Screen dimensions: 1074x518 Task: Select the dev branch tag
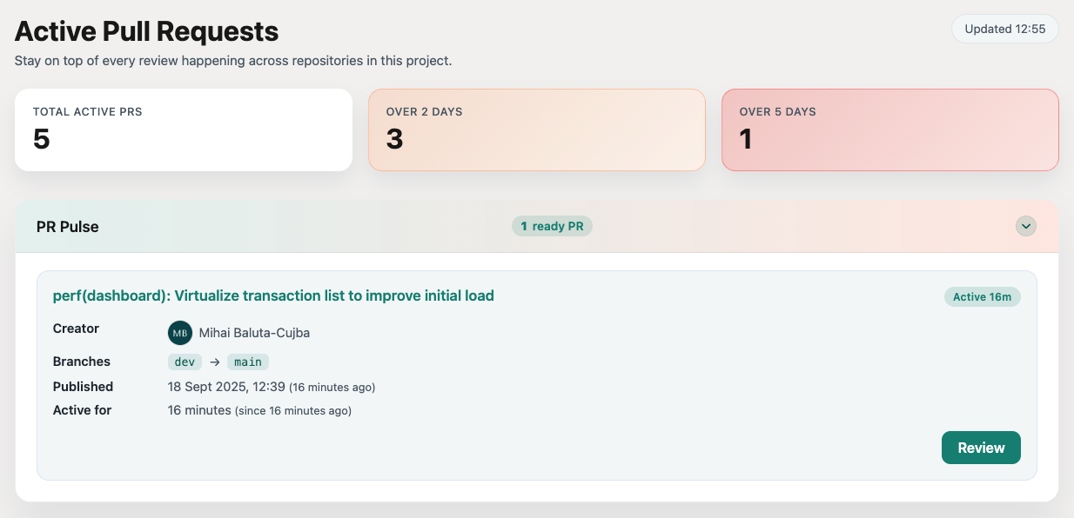[x=185, y=362]
